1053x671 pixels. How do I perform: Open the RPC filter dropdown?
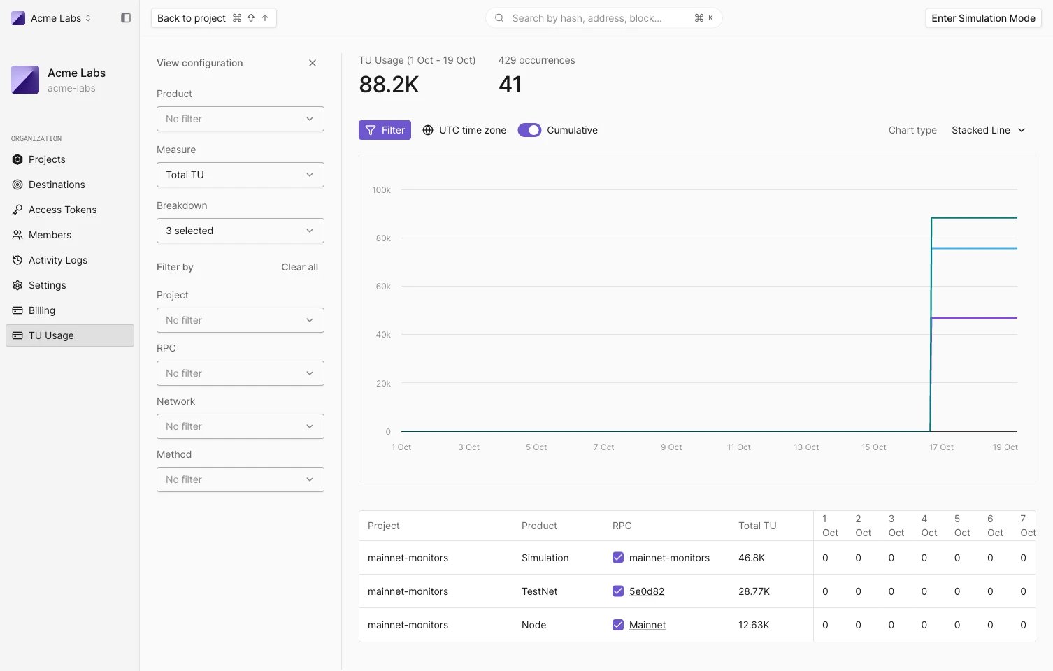click(x=241, y=373)
